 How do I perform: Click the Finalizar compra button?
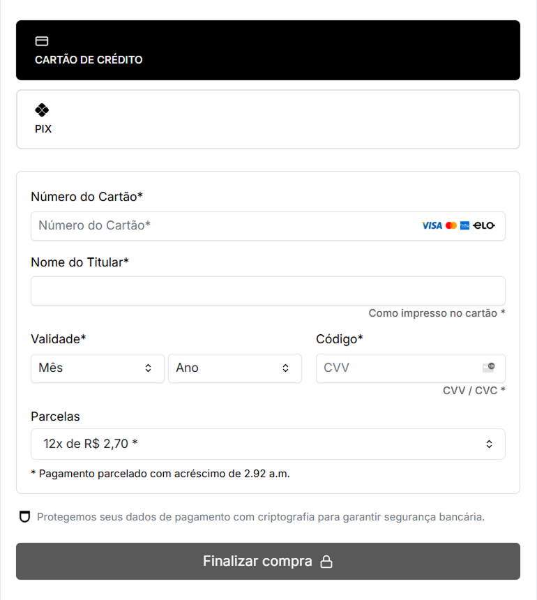[268, 562]
